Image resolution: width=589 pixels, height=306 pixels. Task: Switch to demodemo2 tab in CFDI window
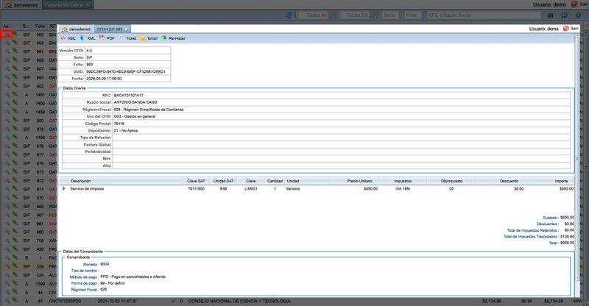point(77,29)
